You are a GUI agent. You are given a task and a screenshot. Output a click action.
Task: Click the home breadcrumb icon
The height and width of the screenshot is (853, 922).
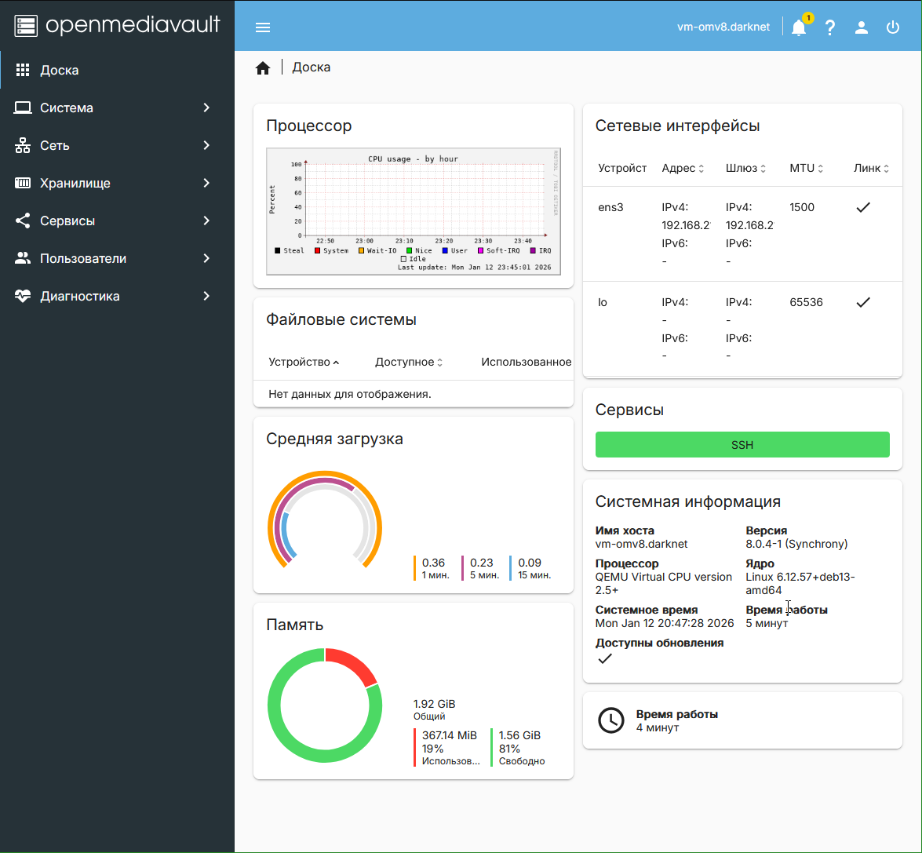(x=263, y=68)
